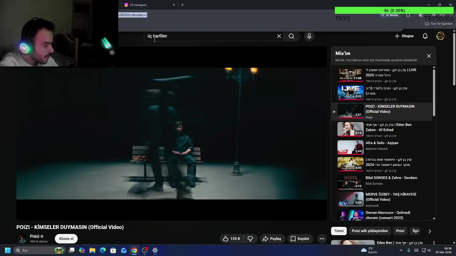Viewport: 456px width, 256px height.
Task: Open the Mahzen Fabrick channel name
Action: click(x=377, y=149)
